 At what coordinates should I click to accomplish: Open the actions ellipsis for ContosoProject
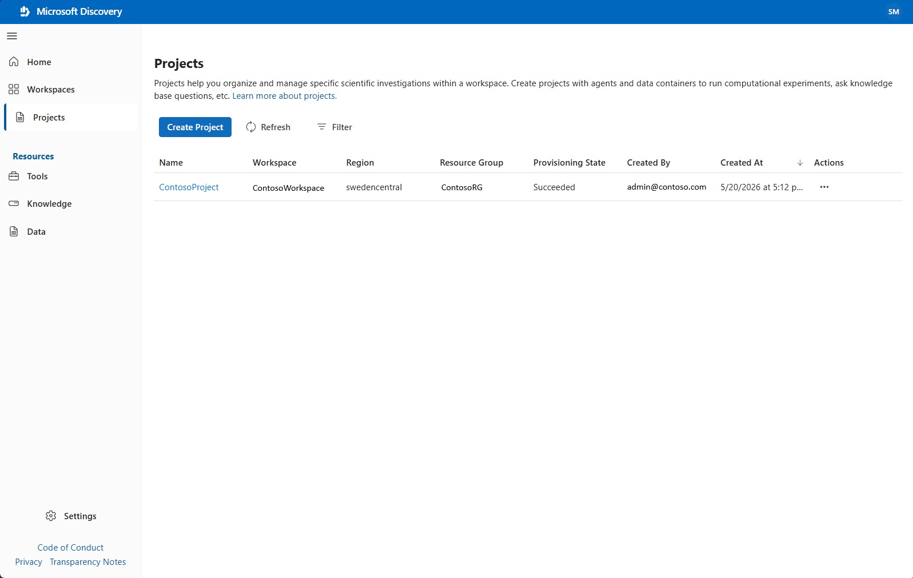(824, 187)
